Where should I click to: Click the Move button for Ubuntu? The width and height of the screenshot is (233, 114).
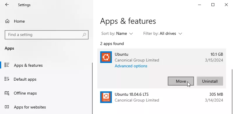[181, 81]
